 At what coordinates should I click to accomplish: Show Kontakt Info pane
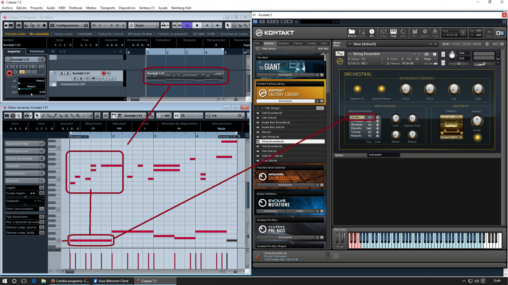372,33
